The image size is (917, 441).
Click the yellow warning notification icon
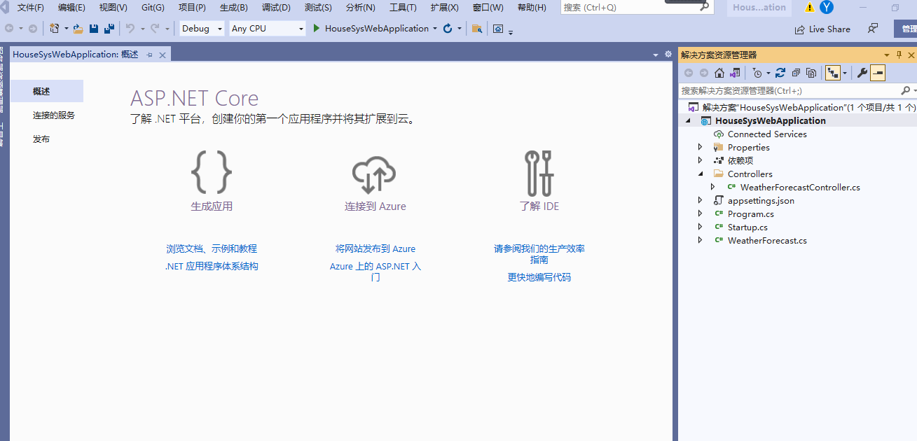pyautogui.click(x=810, y=8)
